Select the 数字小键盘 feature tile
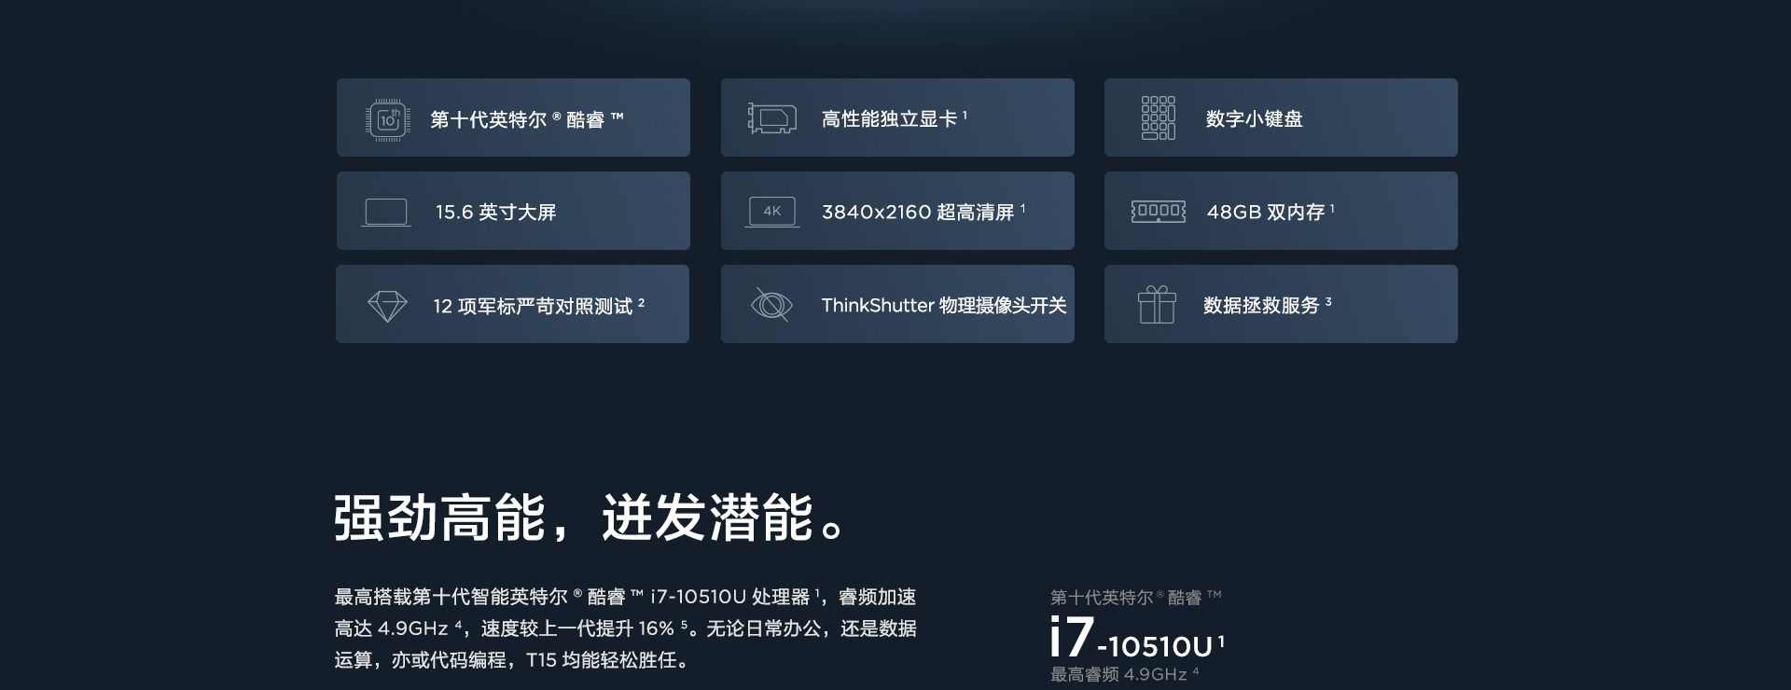This screenshot has height=690, width=1791. tap(1281, 117)
